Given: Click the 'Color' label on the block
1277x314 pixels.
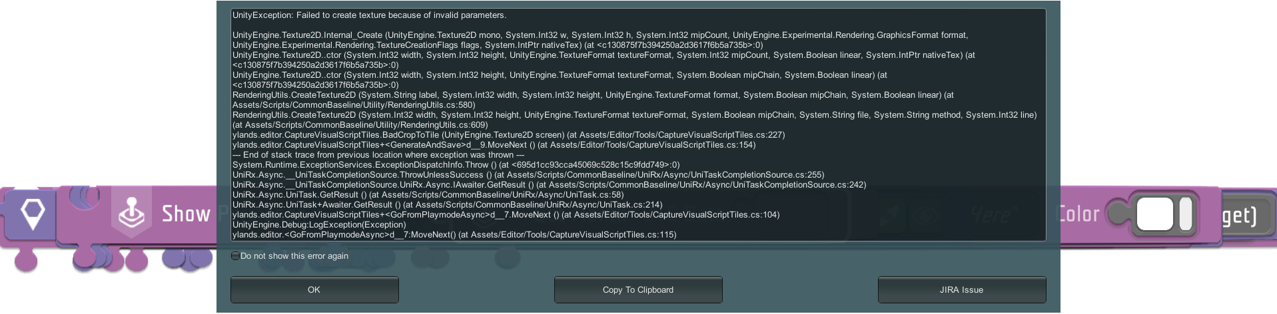Looking at the screenshot, I should 1079,214.
